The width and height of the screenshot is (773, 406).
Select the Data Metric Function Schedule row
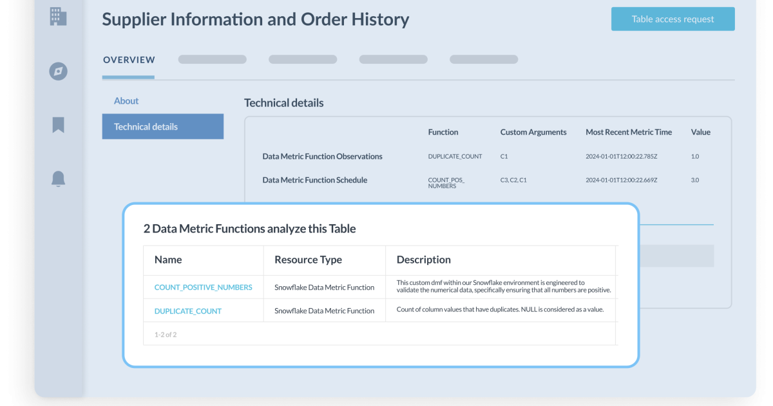tap(314, 180)
